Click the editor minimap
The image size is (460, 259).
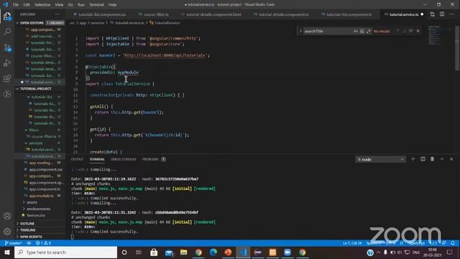[436, 35]
